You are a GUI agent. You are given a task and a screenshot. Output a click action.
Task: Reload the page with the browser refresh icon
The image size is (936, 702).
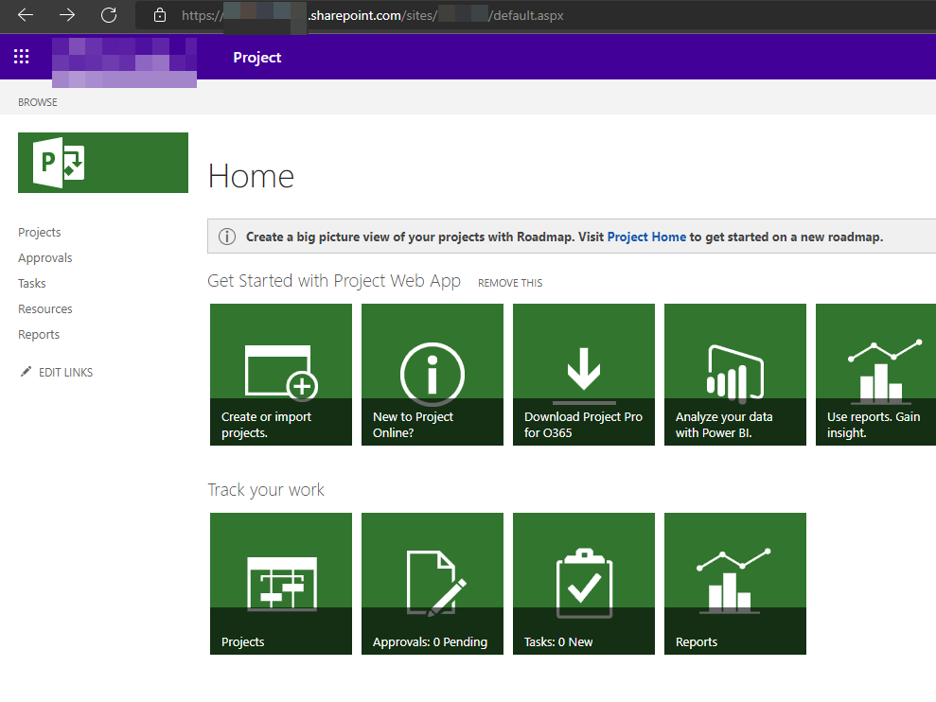(x=109, y=15)
